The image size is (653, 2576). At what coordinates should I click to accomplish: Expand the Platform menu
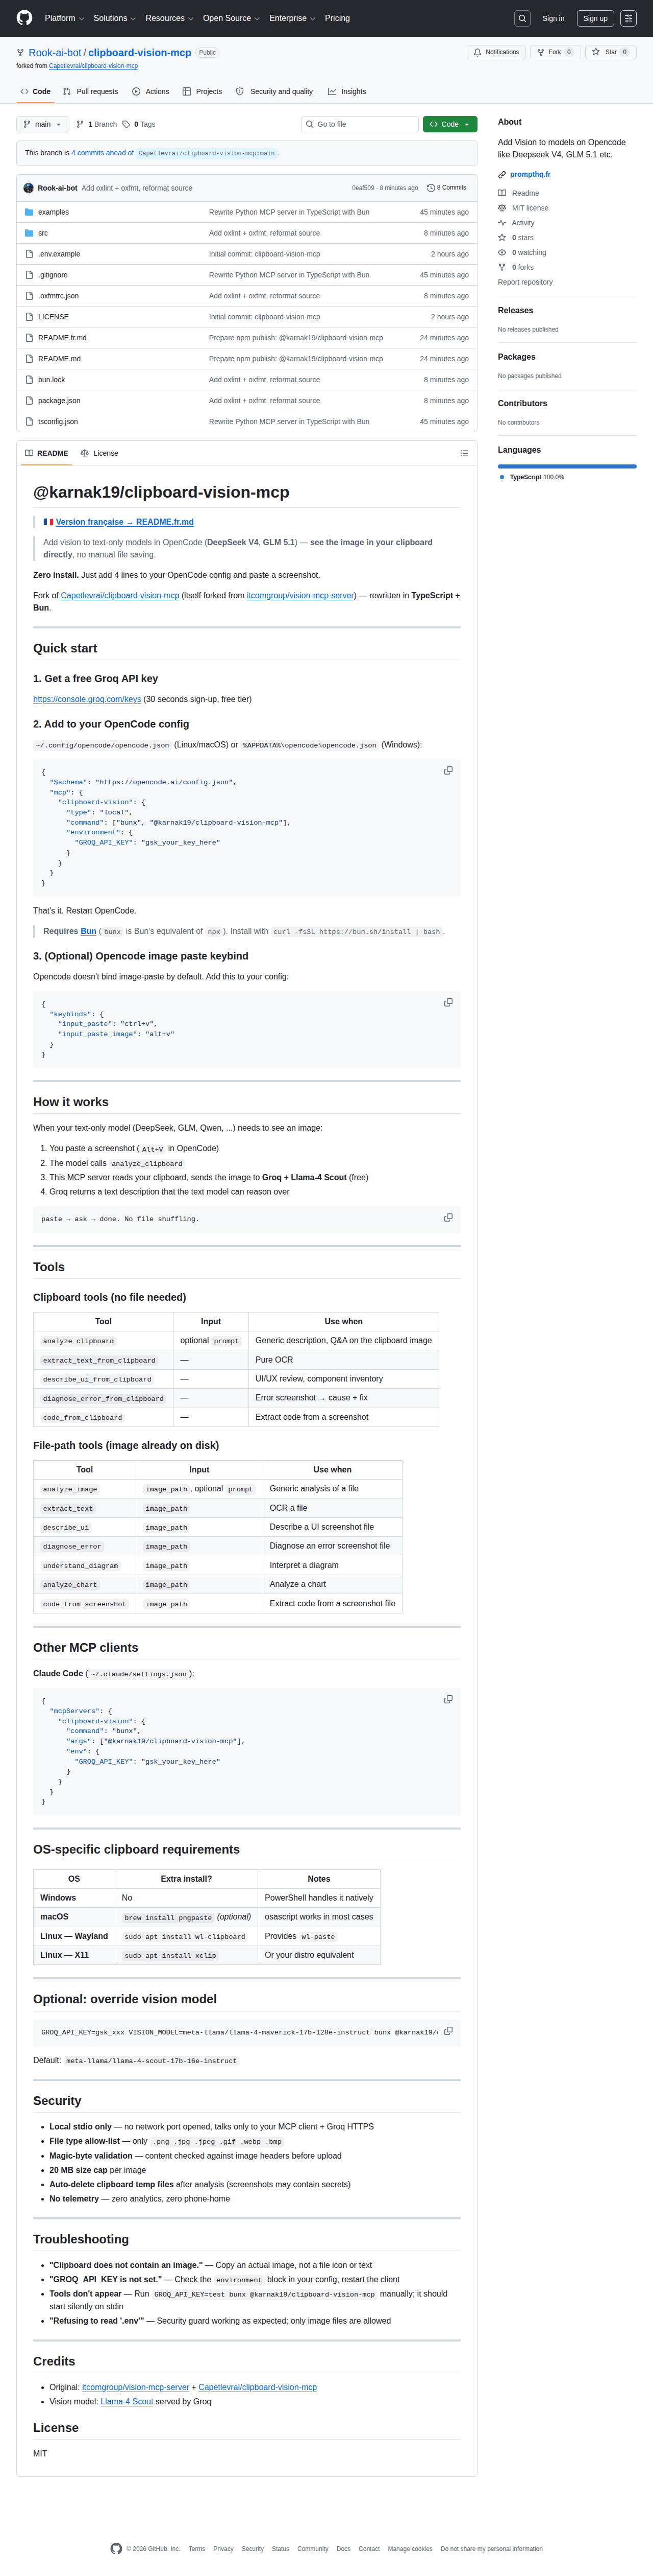64,18
